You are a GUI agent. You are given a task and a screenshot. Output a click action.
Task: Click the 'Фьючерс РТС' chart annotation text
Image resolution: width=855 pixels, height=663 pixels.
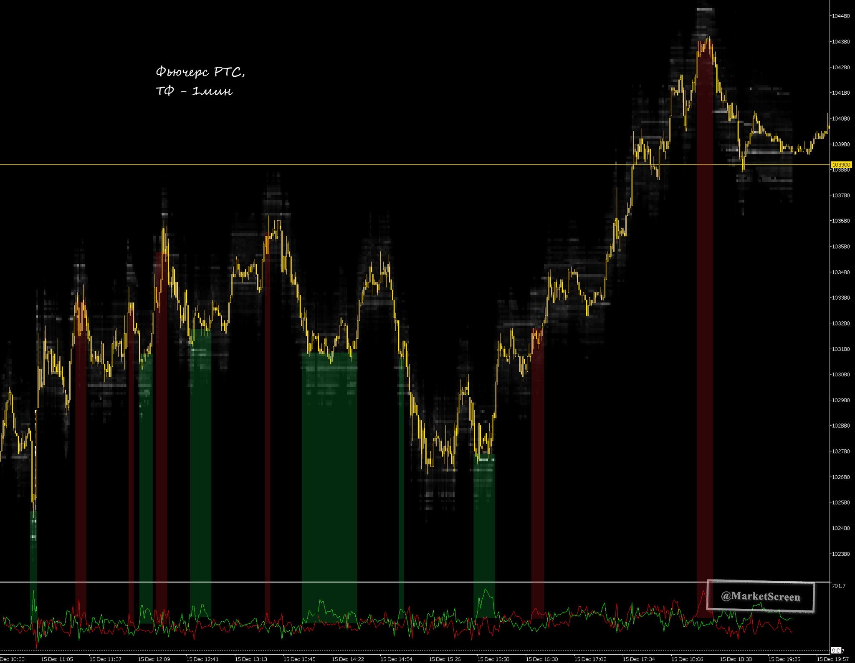(x=200, y=72)
